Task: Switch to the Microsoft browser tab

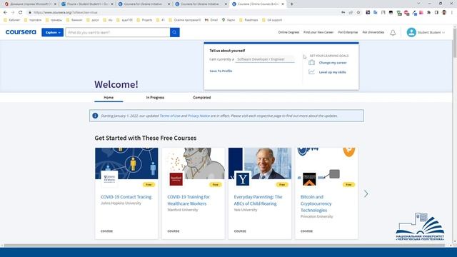Action: (x=29, y=4)
